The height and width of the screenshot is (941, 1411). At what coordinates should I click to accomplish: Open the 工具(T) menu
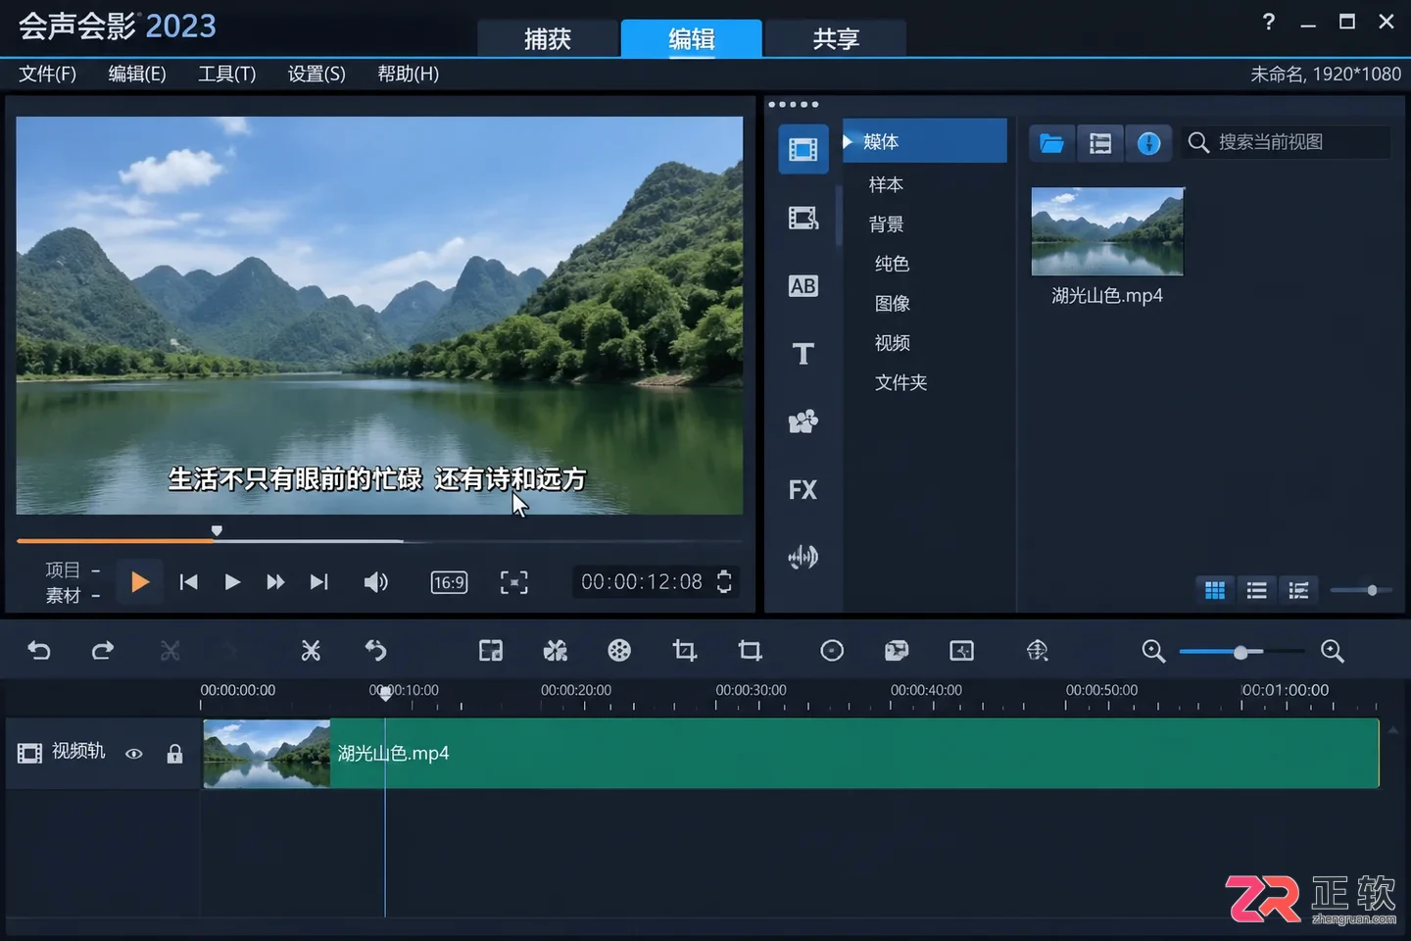pyautogui.click(x=226, y=74)
